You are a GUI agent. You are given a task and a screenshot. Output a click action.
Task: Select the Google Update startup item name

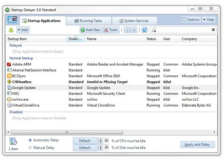pos(24,88)
